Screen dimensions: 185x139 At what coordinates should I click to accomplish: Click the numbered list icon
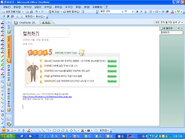[157, 12]
